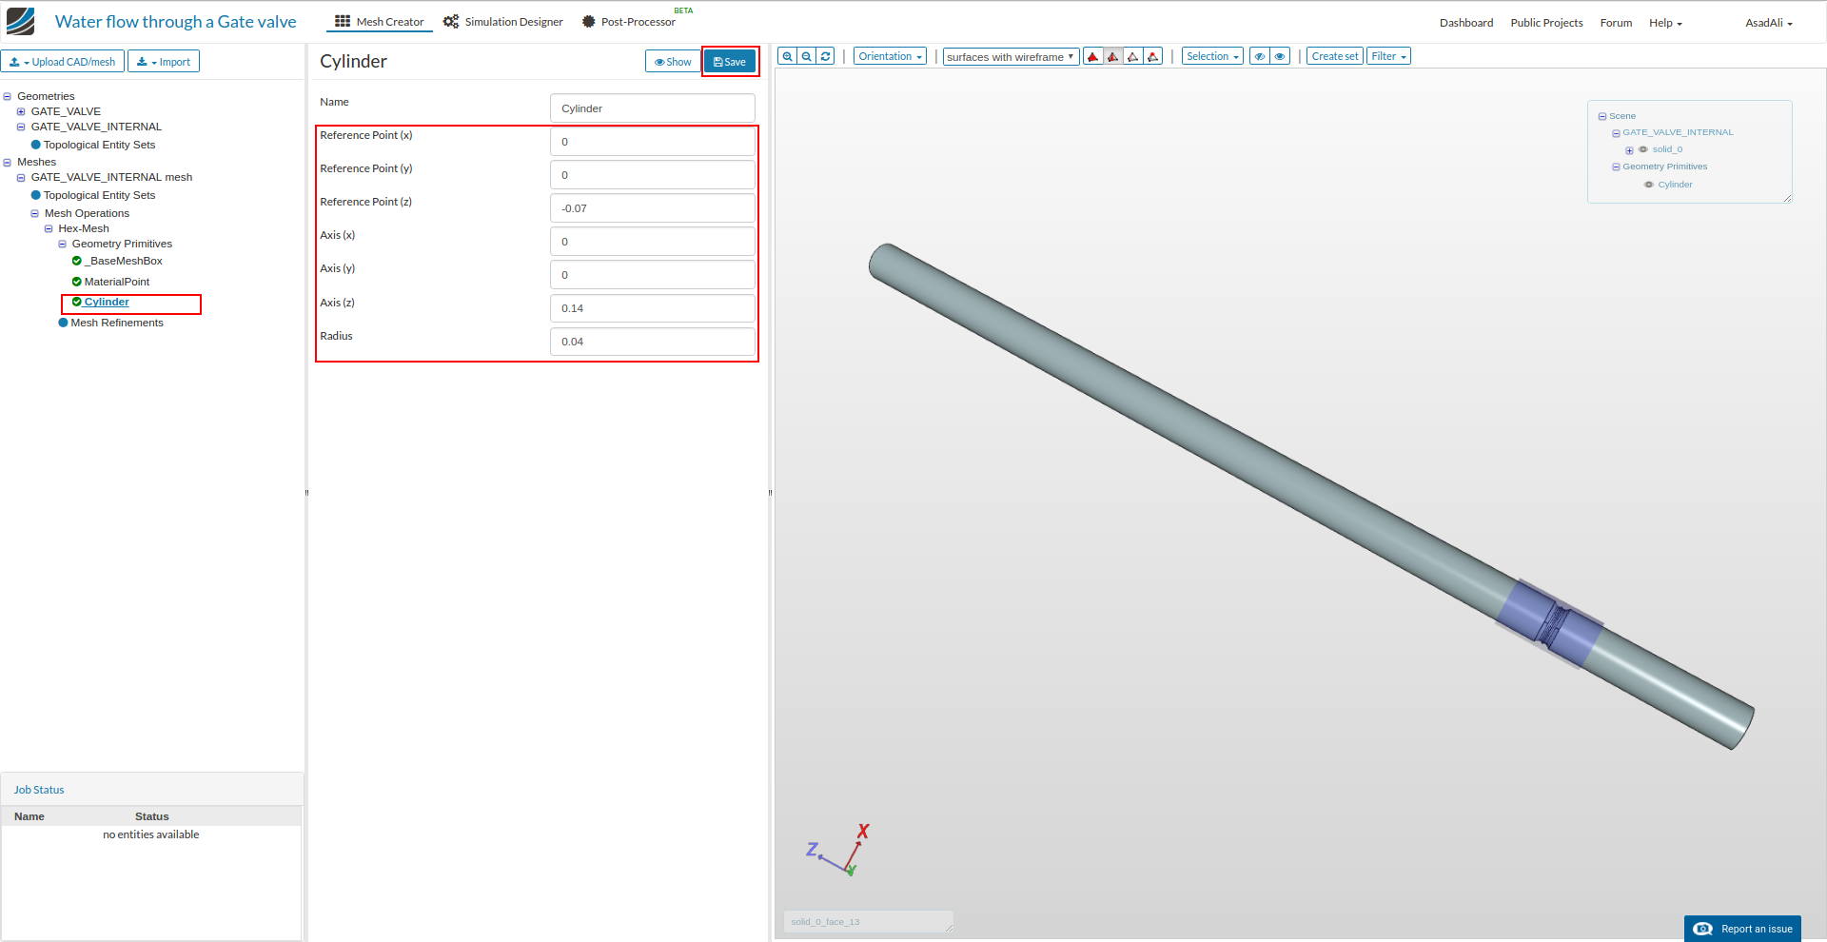
Task: Click the Job Status panel header
Action: pos(152,790)
